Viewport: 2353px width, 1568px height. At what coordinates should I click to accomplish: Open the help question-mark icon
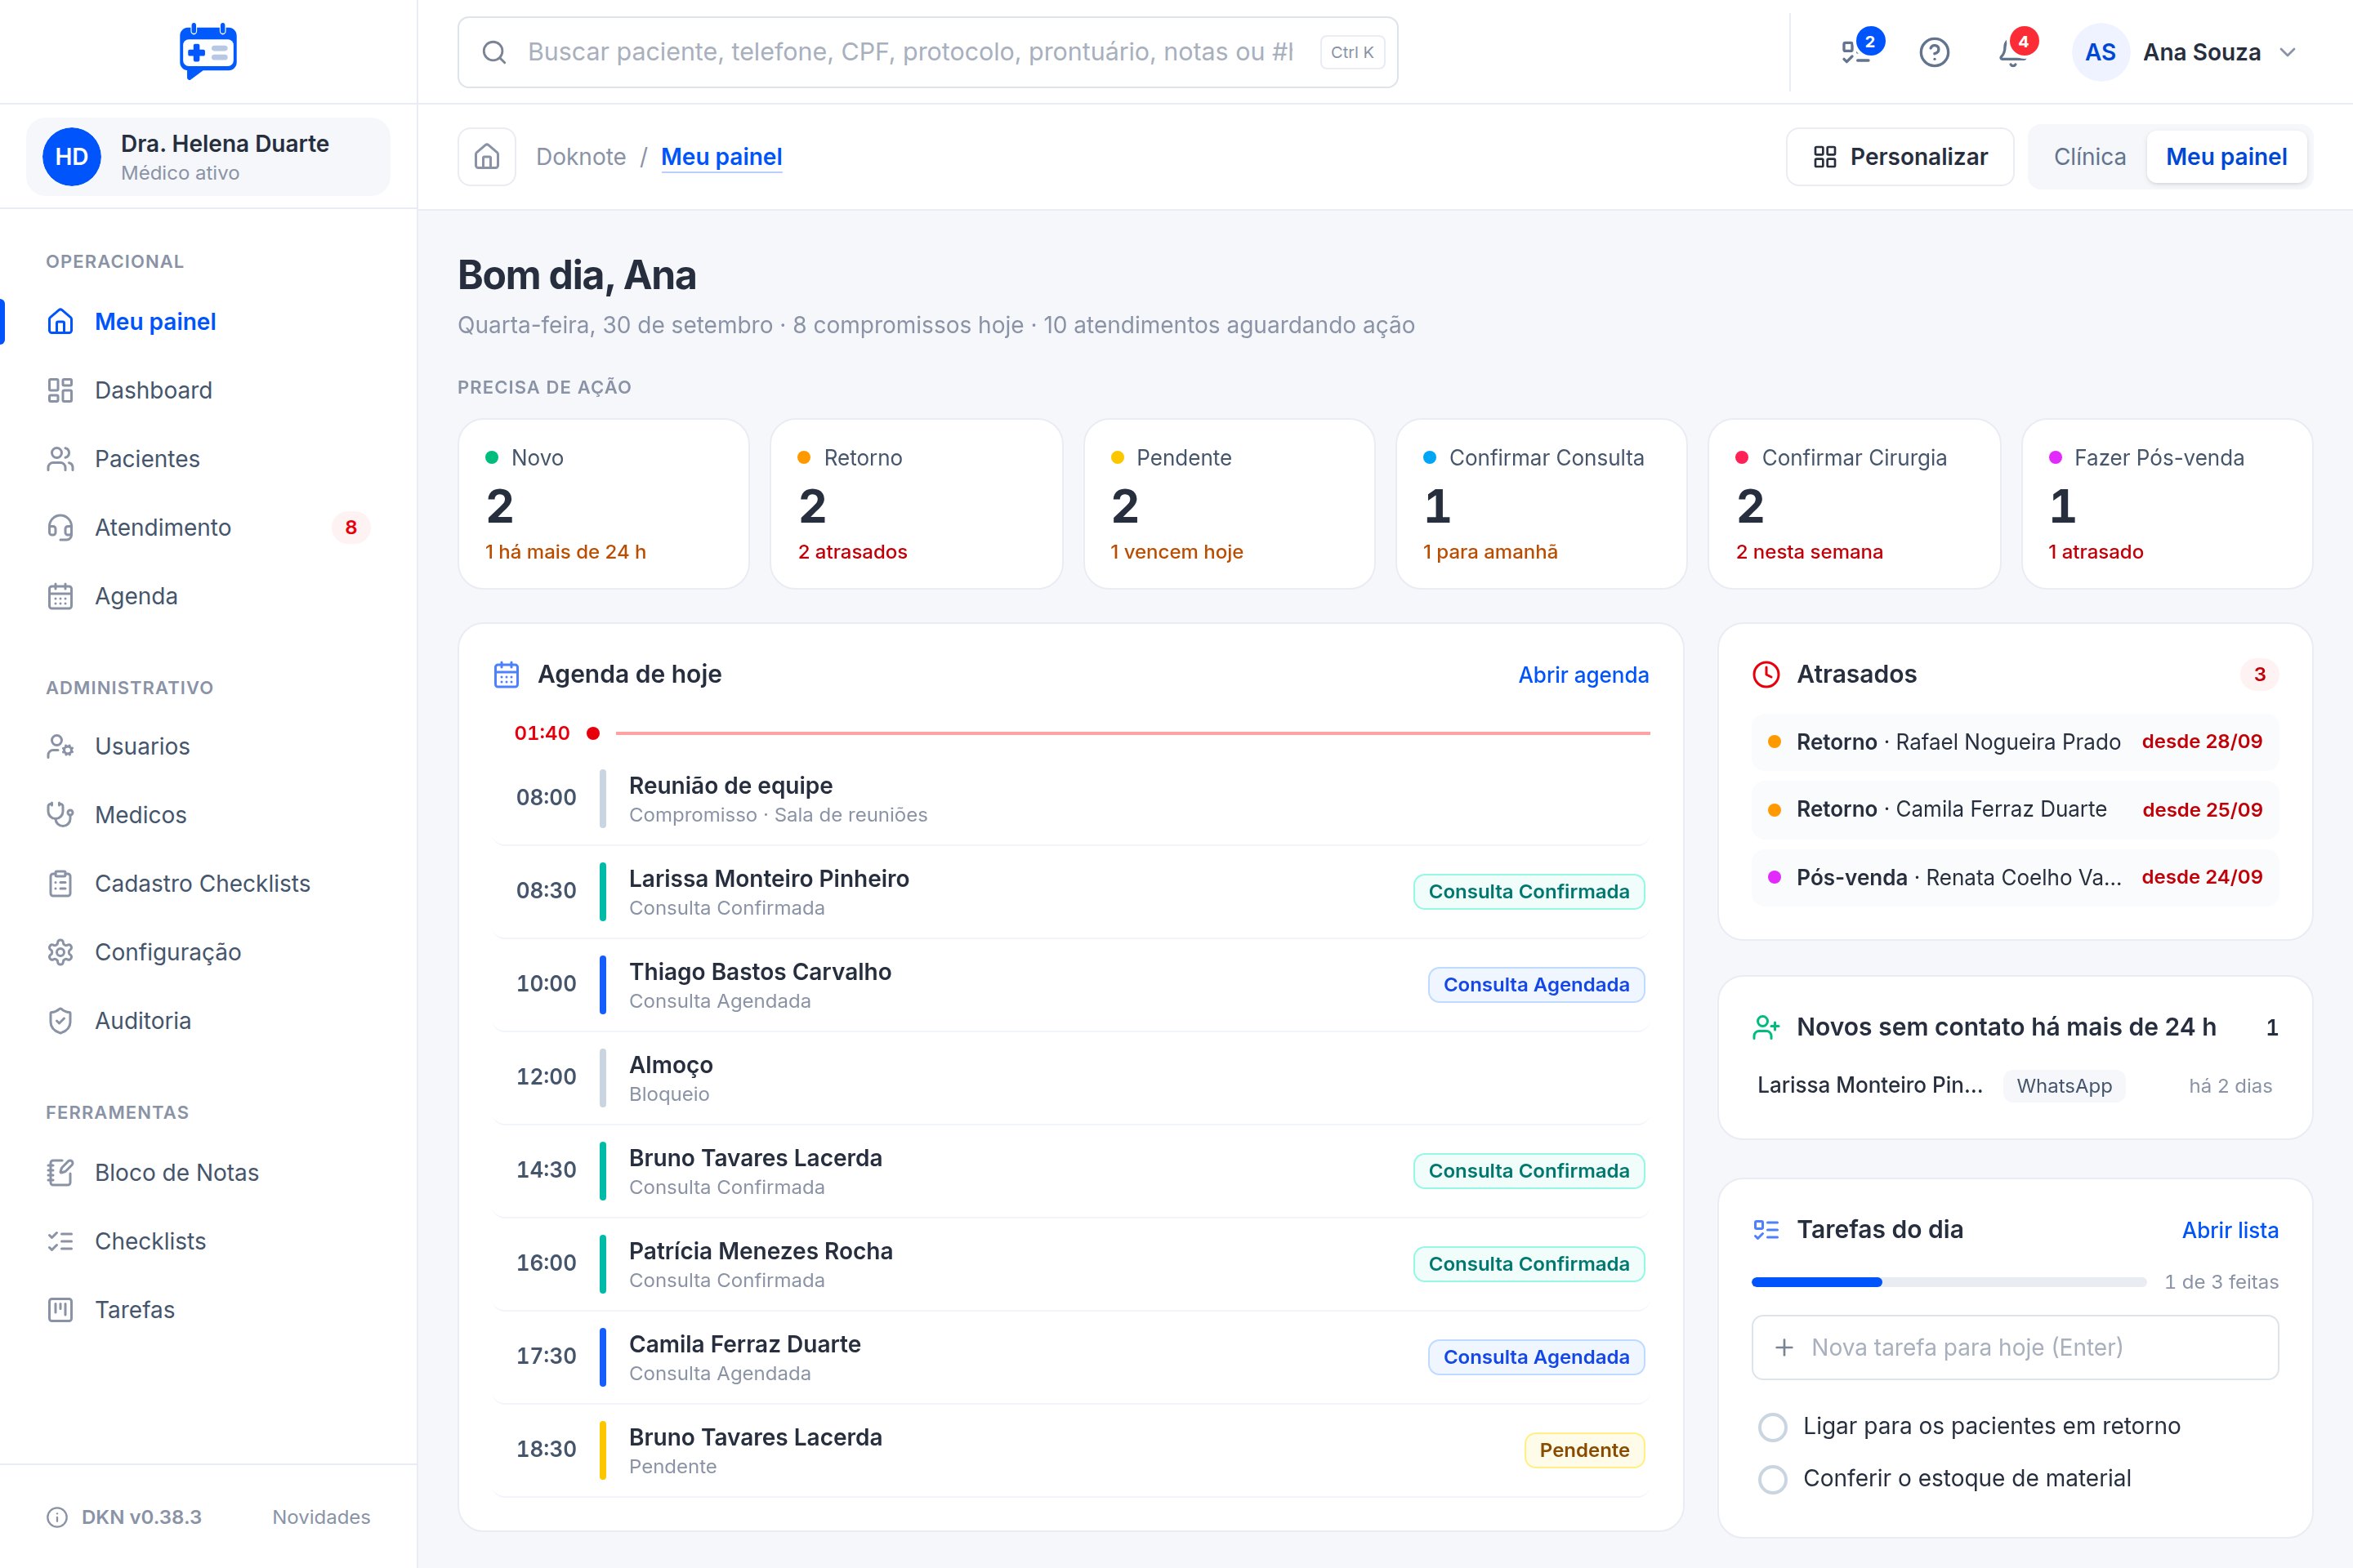click(x=1934, y=52)
